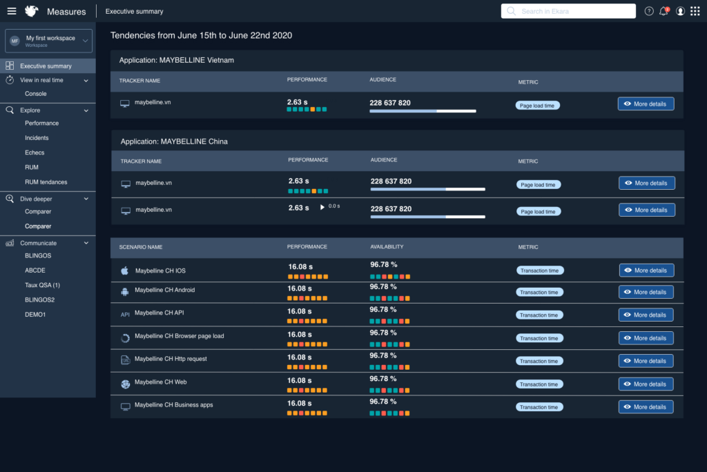The image size is (707, 472).
Task: Click the monitor icon for Business apps
Action: (x=126, y=406)
